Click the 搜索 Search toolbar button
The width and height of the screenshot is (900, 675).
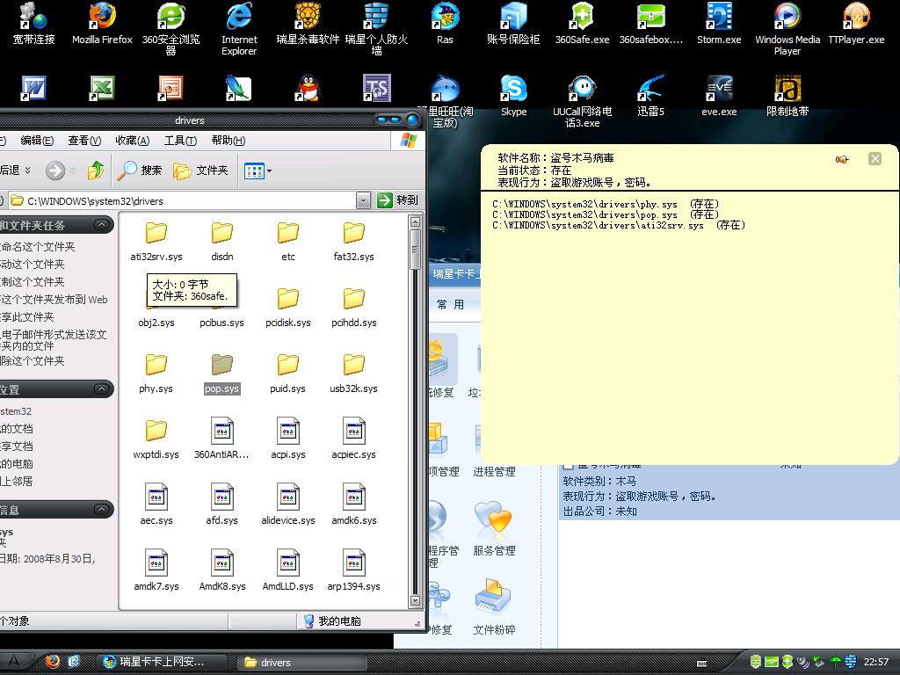pyautogui.click(x=141, y=171)
